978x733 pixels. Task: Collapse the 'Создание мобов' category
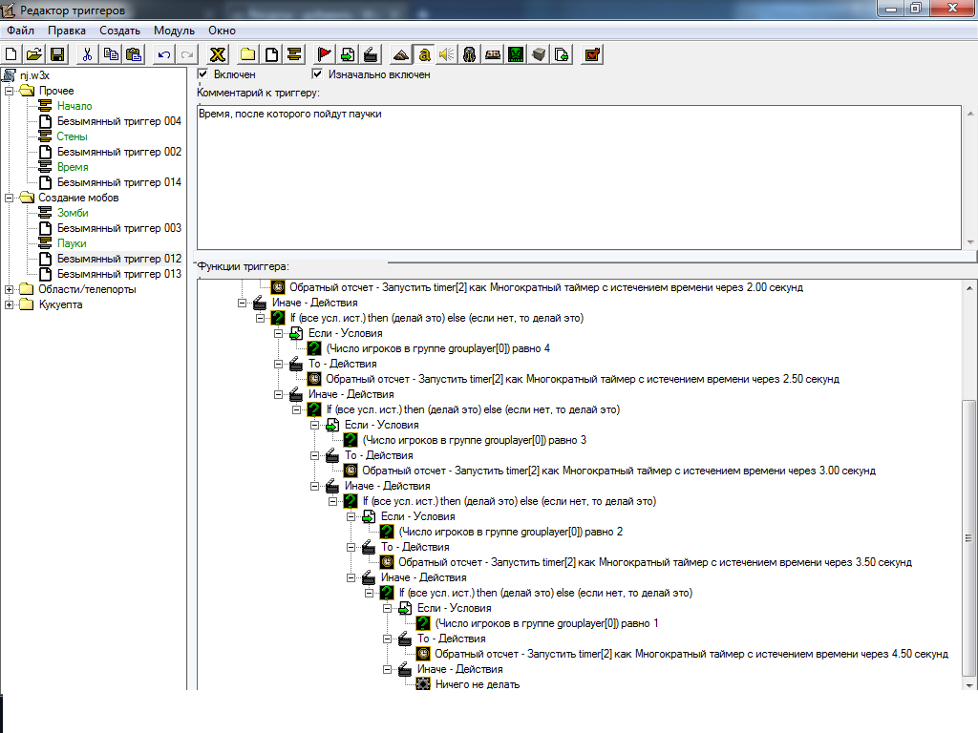point(9,198)
